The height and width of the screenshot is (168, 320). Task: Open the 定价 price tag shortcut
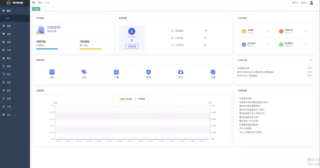click(84, 74)
